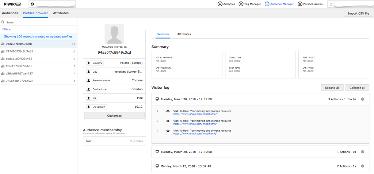Click the 2 profiles count
The width and height of the screenshot is (374, 174).
[x=137, y=141]
